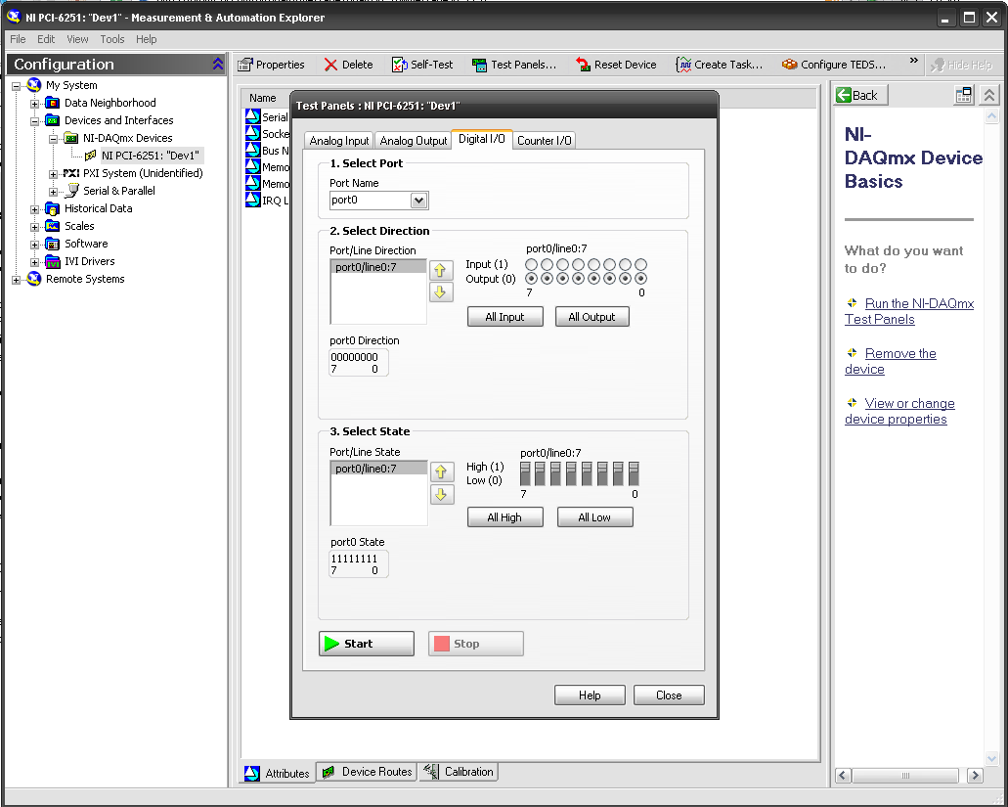Image resolution: width=1008 pixels, height=807 pixels.
Task: Select the NI PCI-6251 Dev1 device icon
Action: click(x=91, y=156)
